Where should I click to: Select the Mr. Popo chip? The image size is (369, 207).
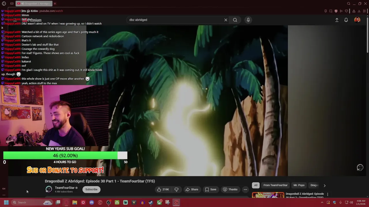click(x=299, y=185)
